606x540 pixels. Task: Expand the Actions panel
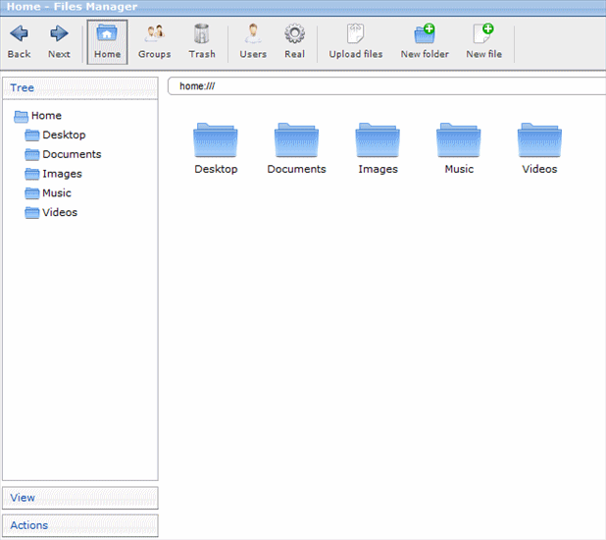(79, 525)
